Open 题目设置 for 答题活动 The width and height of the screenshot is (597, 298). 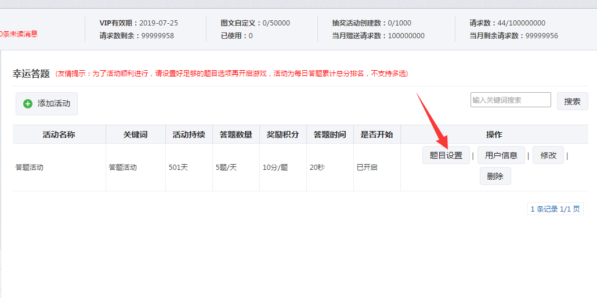[446, 155]
